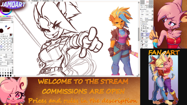Choose the last brush edge shape icon

12,55
